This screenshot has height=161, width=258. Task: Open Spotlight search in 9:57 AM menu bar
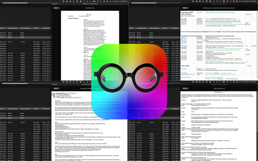231,1
